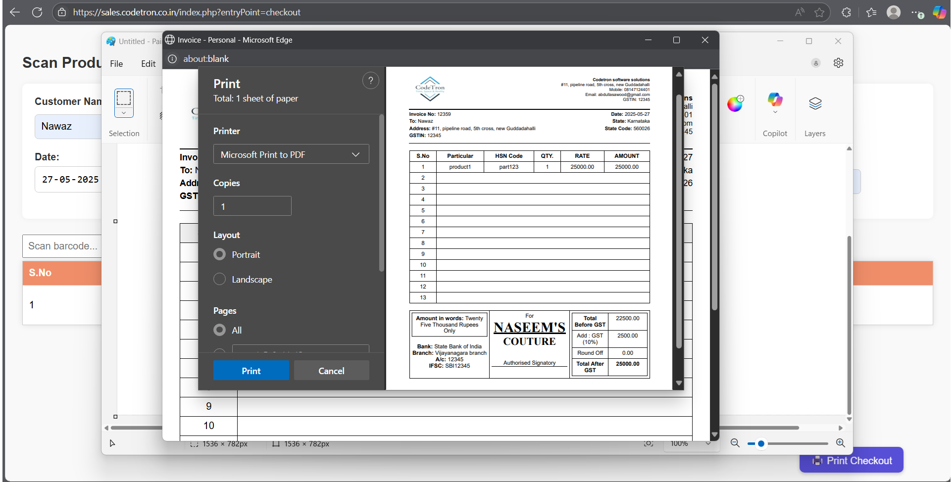The width and height of the screenshot is (952, 482).
Task: Open Paint settings gear
Action: click(838, 63)
